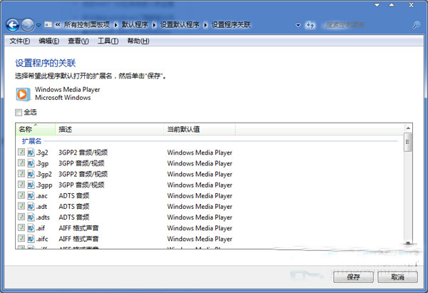Click the .adts file type icon
The height and width of the screenshot is (293, 428).
31,217
